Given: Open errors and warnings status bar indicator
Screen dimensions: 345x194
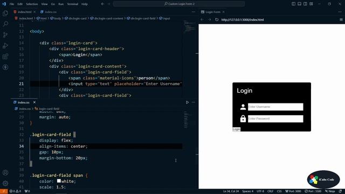Looking at the screenshot, I should click(x=15, y=191).
